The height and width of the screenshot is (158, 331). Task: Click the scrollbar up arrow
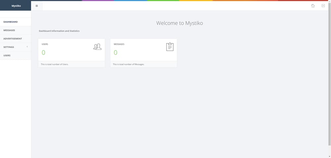(329, 2)
